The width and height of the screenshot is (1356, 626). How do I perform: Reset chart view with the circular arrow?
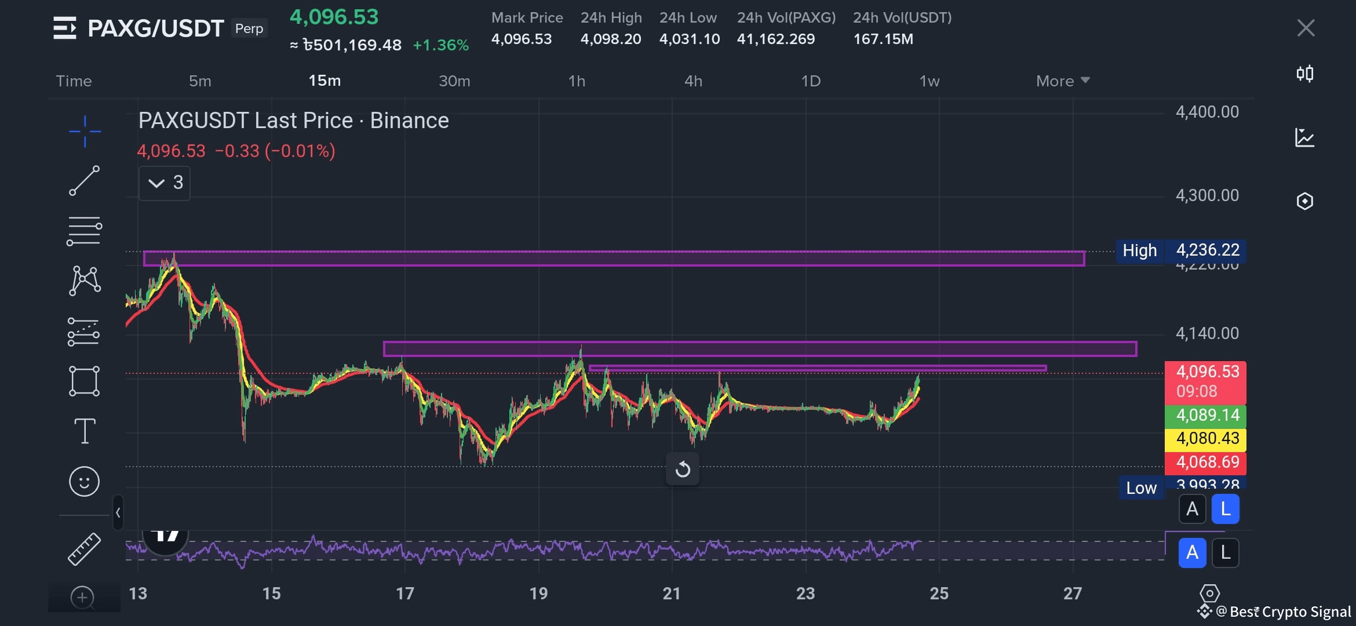[683, 469]
